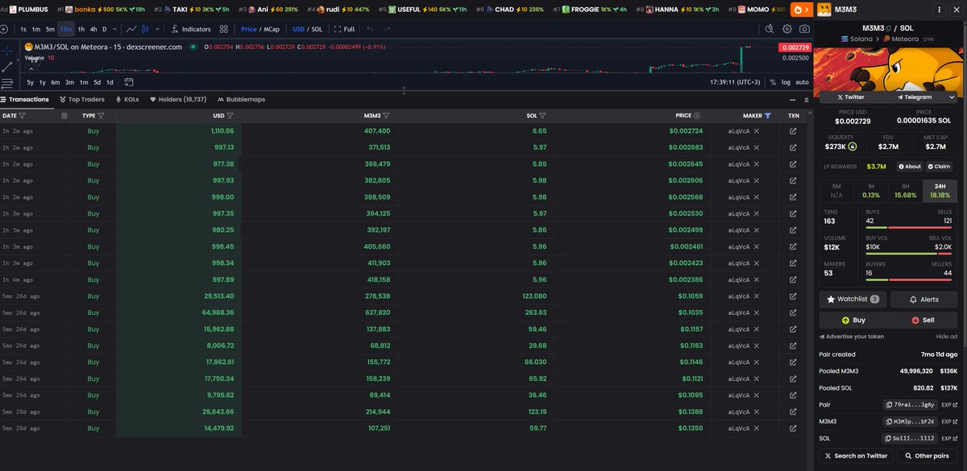Toggle auto scale on chart

pos(802,82)
